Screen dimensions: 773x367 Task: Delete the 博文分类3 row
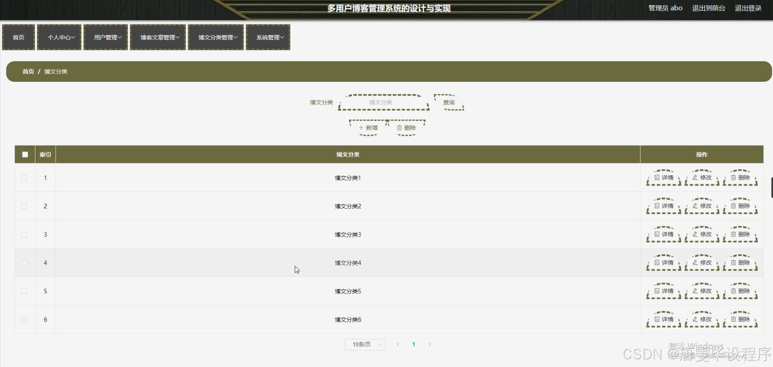coord(740,234)
